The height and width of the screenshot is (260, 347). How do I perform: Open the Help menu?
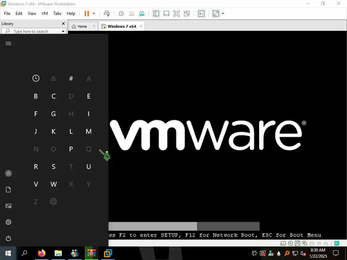[x=71, y=14]
